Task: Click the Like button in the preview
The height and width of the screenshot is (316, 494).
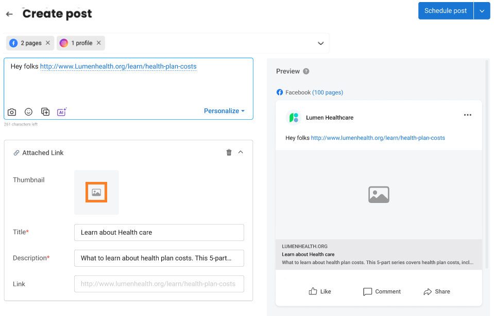Action: pyautogui.click(x=319, y=291)
